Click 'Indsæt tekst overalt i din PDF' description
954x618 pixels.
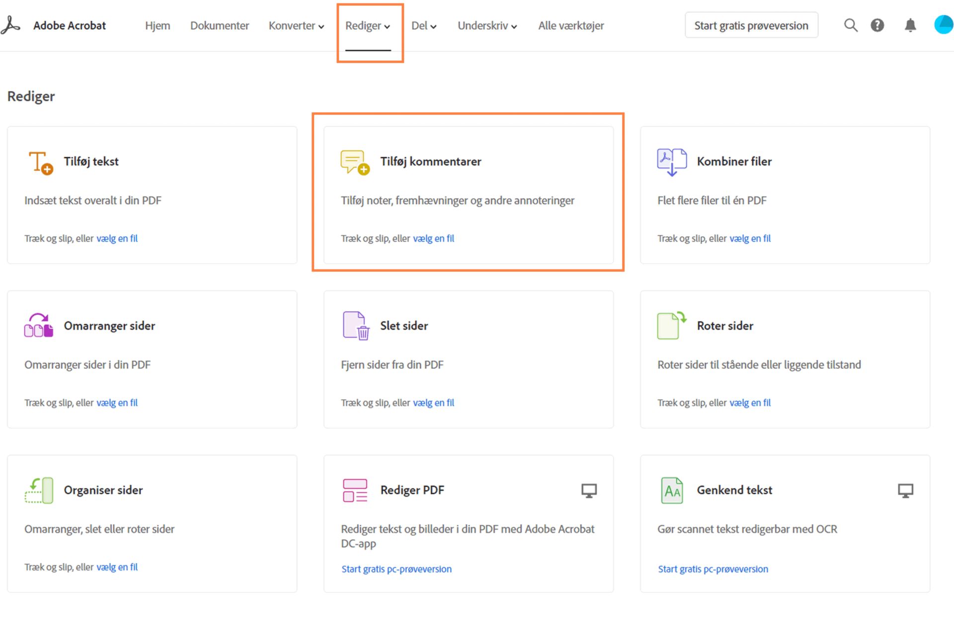93,201
